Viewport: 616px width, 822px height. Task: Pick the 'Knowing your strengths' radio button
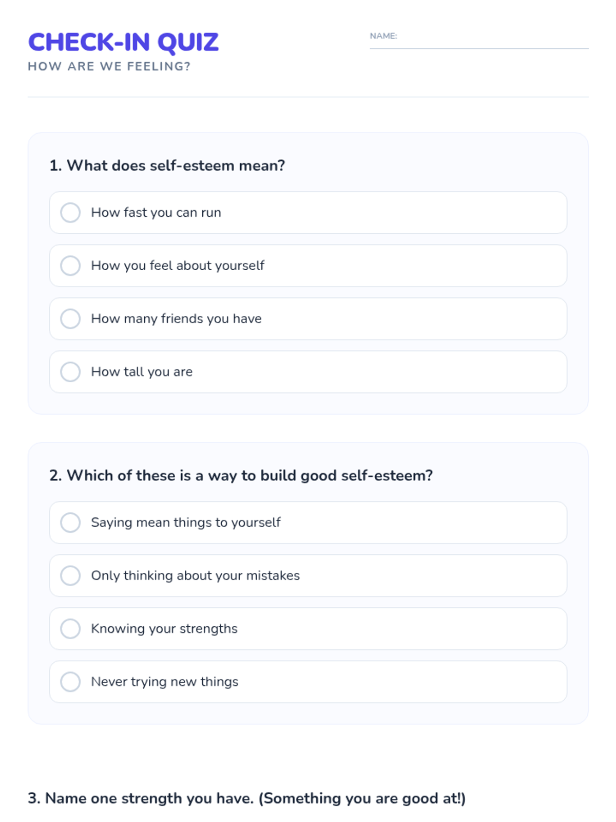[70, 628]
